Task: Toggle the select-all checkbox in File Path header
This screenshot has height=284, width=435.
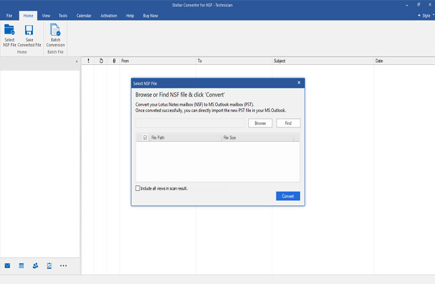Action: [x=145, y=138]
